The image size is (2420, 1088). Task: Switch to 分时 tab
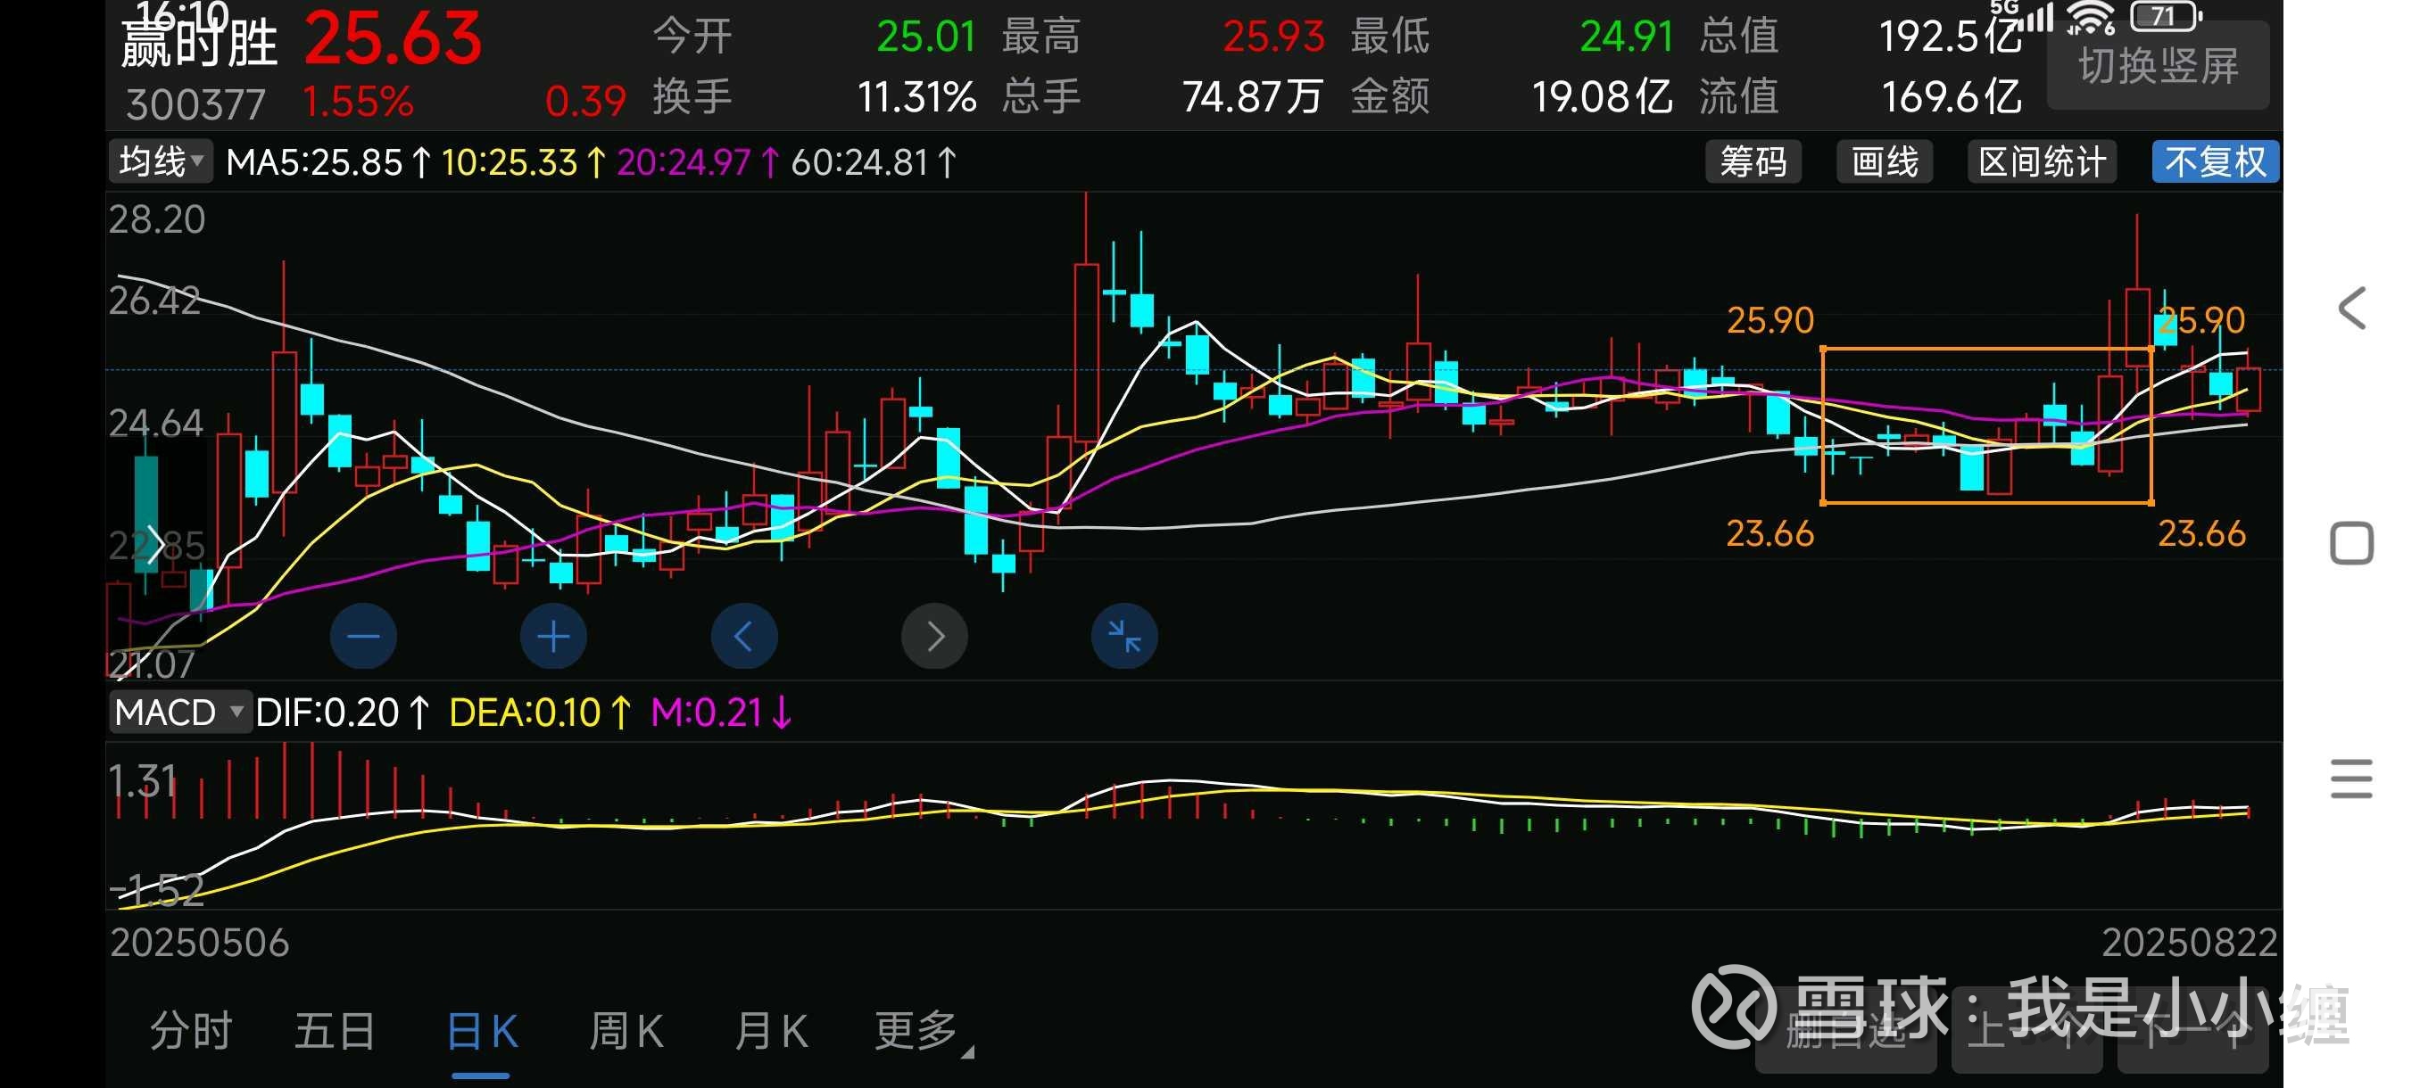tap(191, 1031)
